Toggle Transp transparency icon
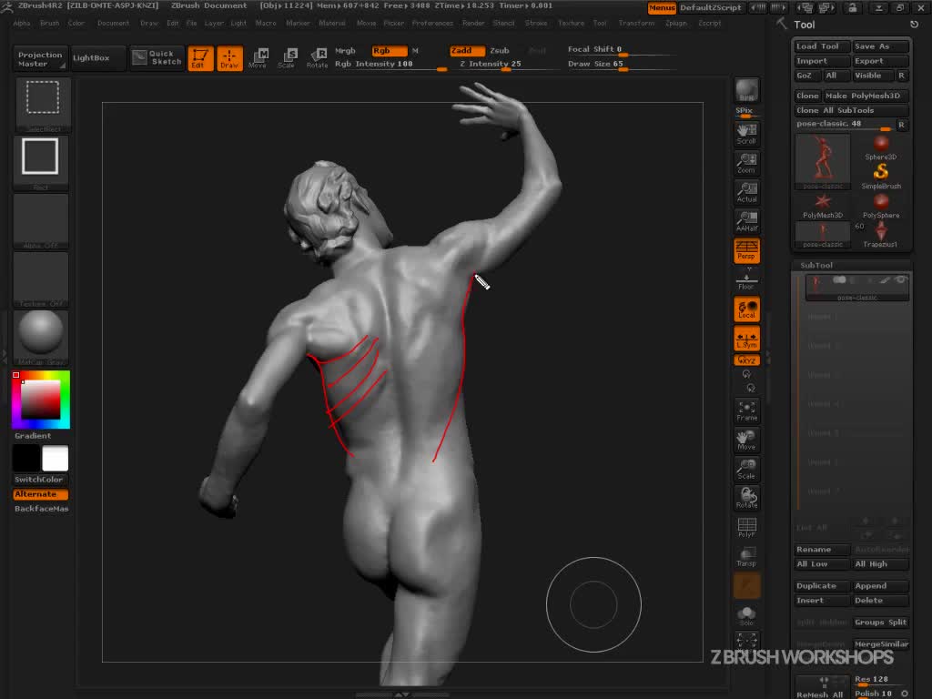This screenshot has height=699, width=932. [x=746, y=556]
